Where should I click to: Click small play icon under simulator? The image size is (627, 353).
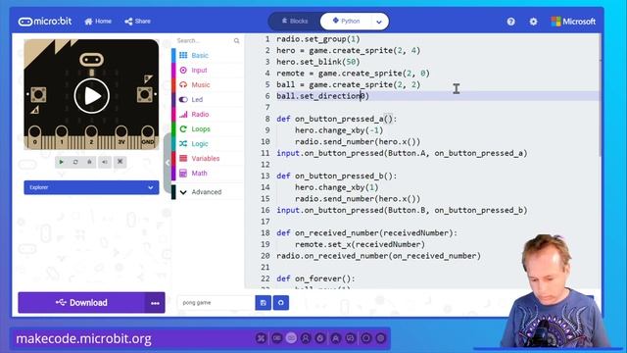tap(61, 162)
